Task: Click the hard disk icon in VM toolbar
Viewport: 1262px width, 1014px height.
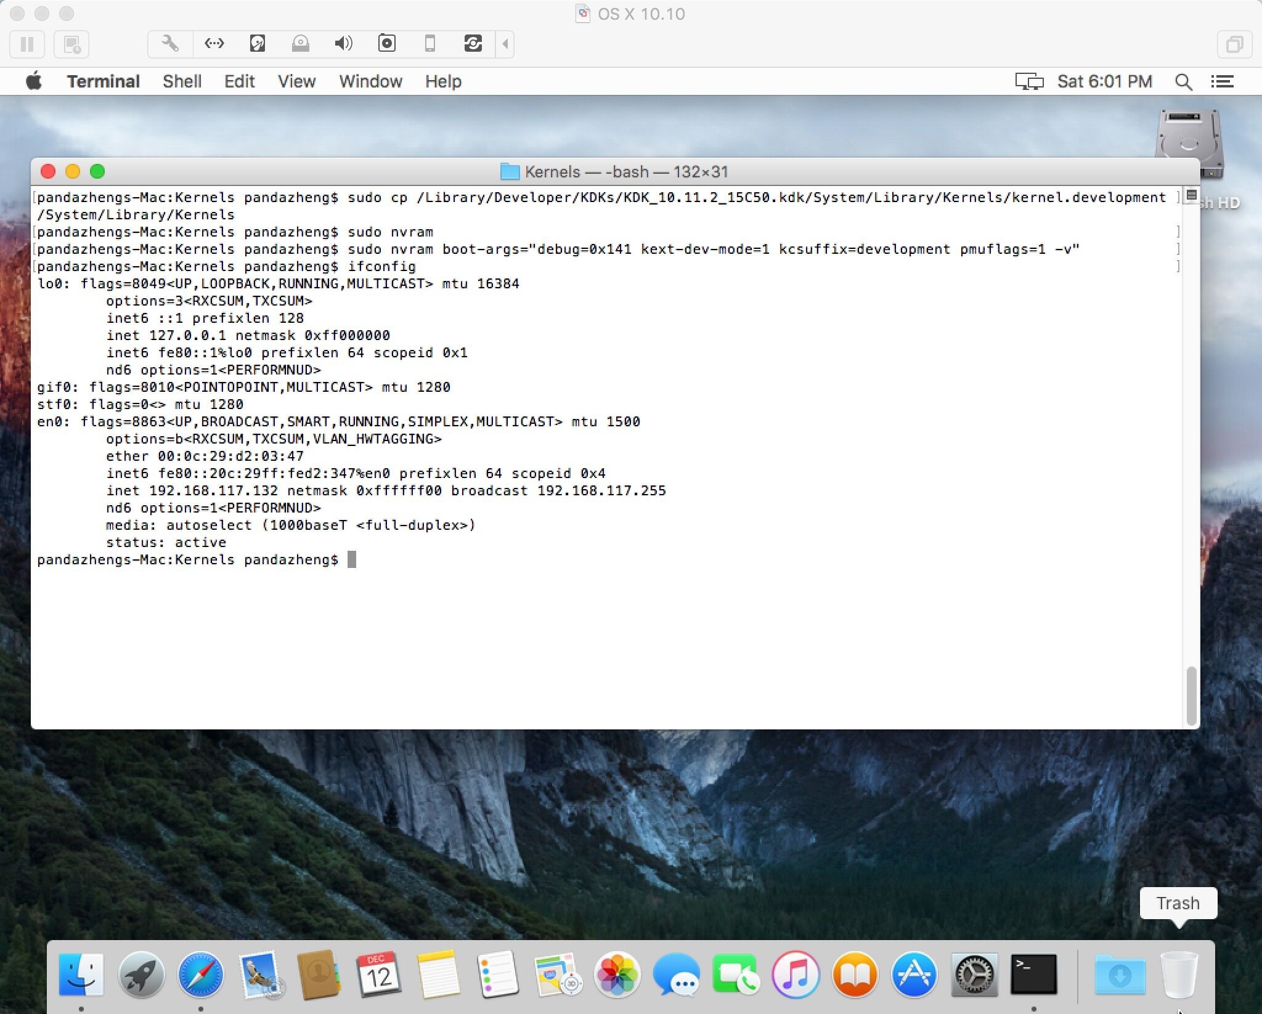Action: coord(257,44)
